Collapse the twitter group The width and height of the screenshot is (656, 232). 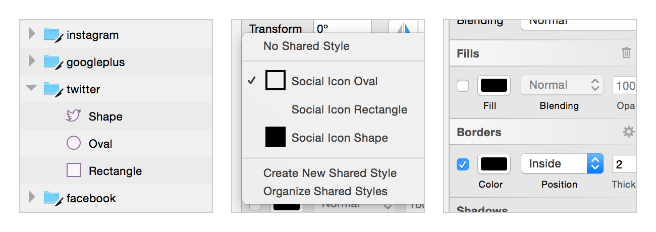pyautogui.click(x=31, y=88)
